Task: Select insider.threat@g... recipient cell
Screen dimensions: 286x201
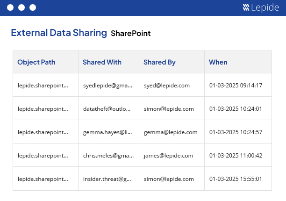Action: coord(108,179)
